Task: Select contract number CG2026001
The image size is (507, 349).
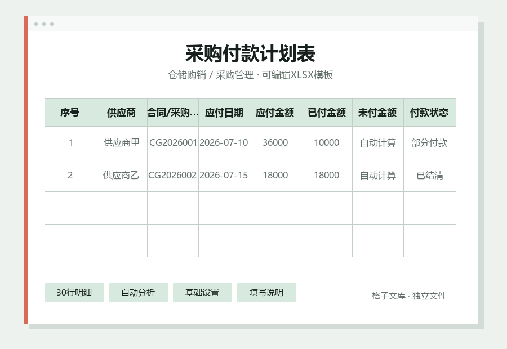Action: pyautogui.click(x=173, y=143)
